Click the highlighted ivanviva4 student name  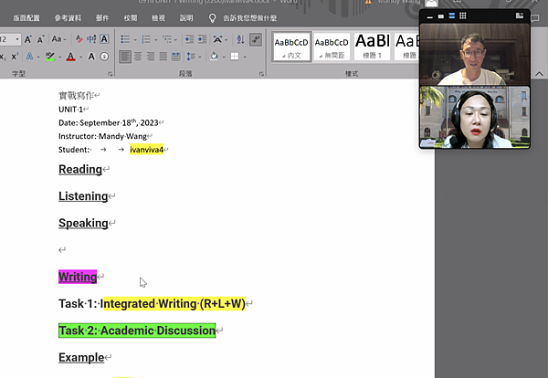tap(146, 150)
